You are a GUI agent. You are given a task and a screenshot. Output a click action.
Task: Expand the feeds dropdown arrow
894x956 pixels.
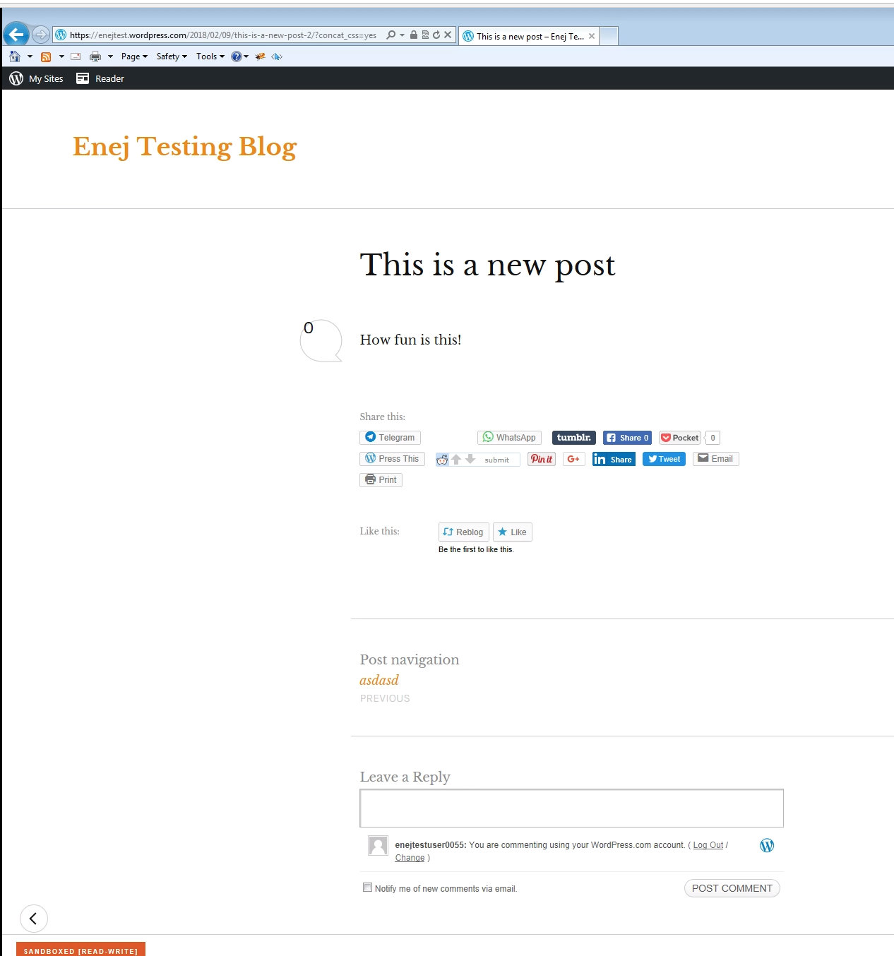tap(61, 56)
